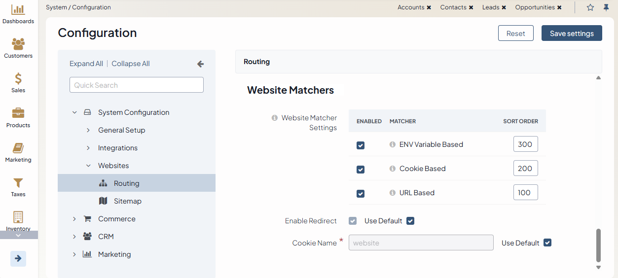Collapse the configuration tree with left arrow
Screen dimensions: 618x278
point(200,64)
